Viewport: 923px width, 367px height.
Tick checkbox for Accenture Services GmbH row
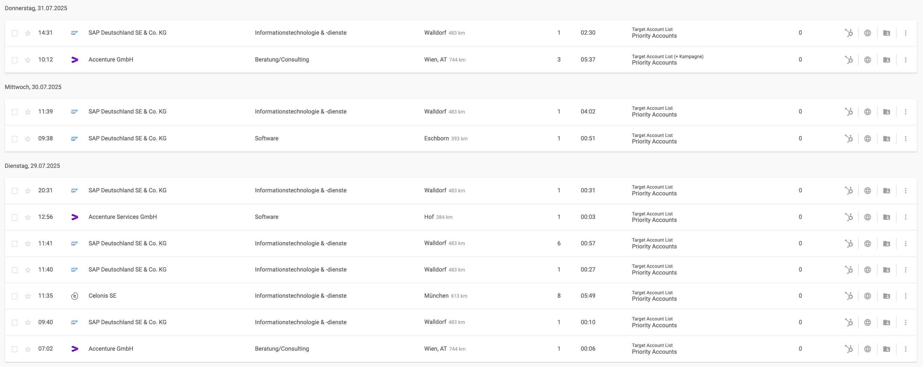[x=14, y=217]
